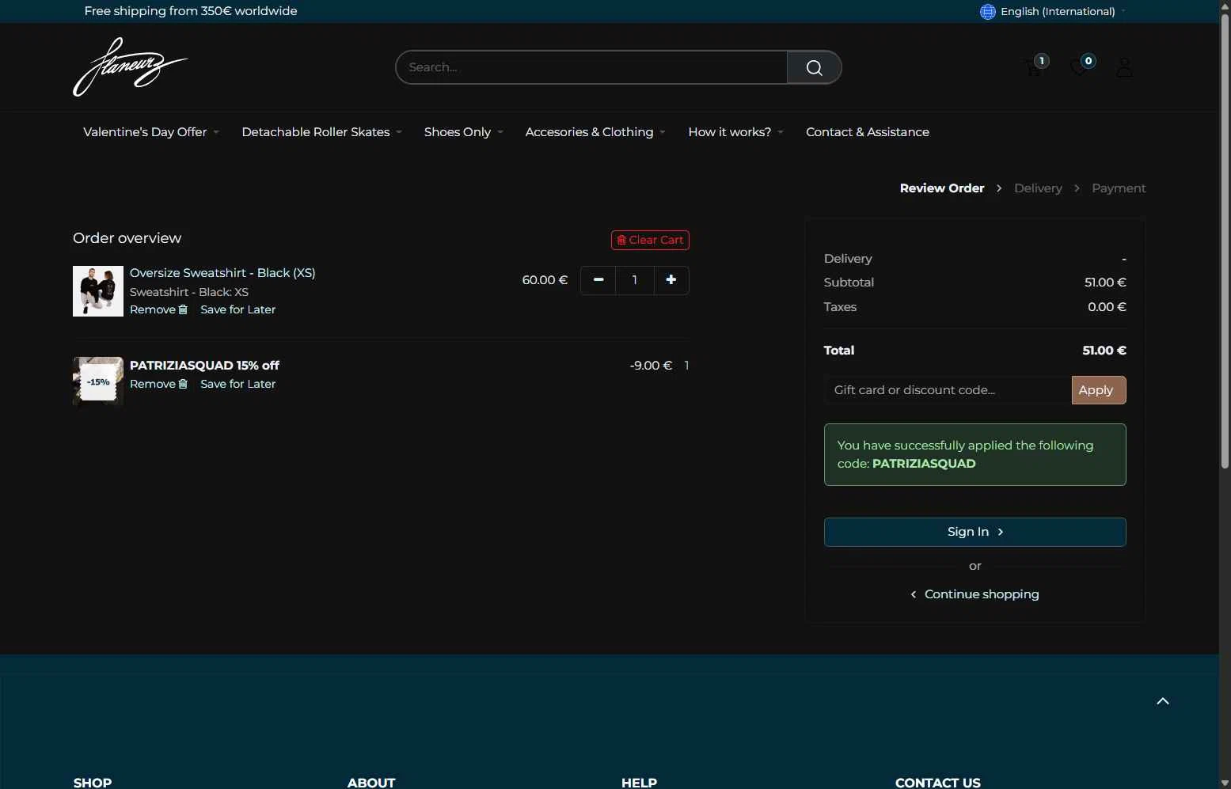Image resolution: width=1231 pixels, height=789 pixels.
Task: Click the 'Order overview' heading
Action: tap(127, 238)
